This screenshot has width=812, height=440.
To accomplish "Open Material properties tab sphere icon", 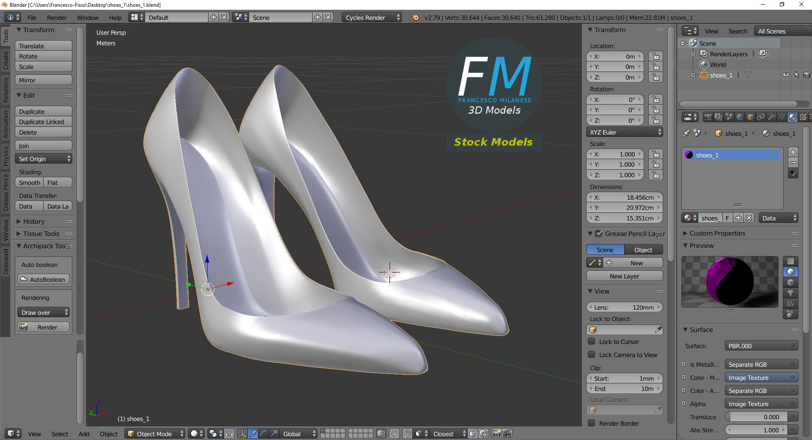I will [x=793, y=117].
